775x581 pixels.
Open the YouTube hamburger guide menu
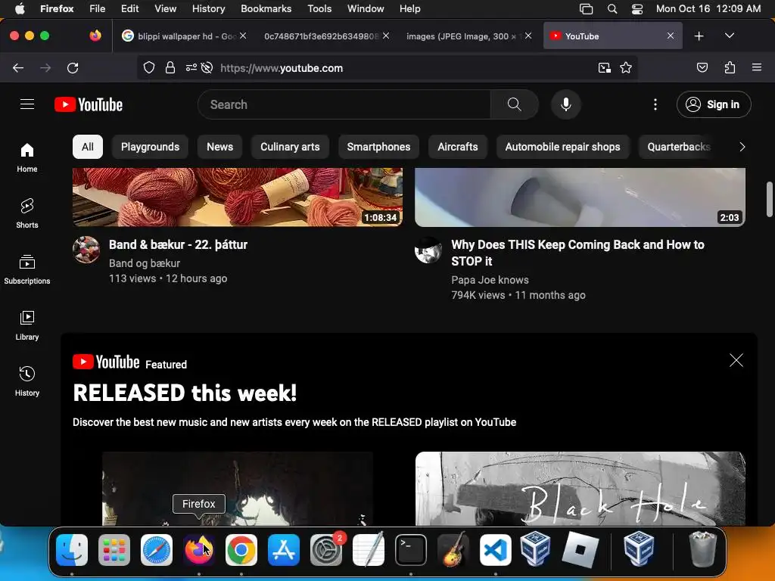(x=27, y=104)
